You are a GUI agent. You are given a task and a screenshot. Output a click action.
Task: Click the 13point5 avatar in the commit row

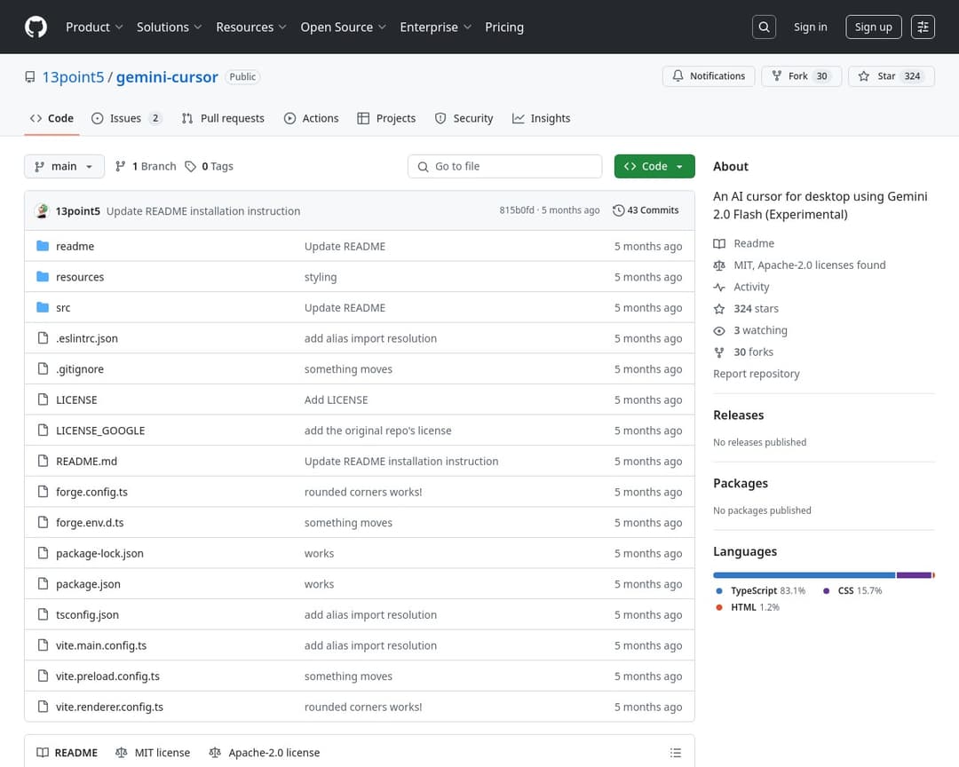click(x=43, y=210)
